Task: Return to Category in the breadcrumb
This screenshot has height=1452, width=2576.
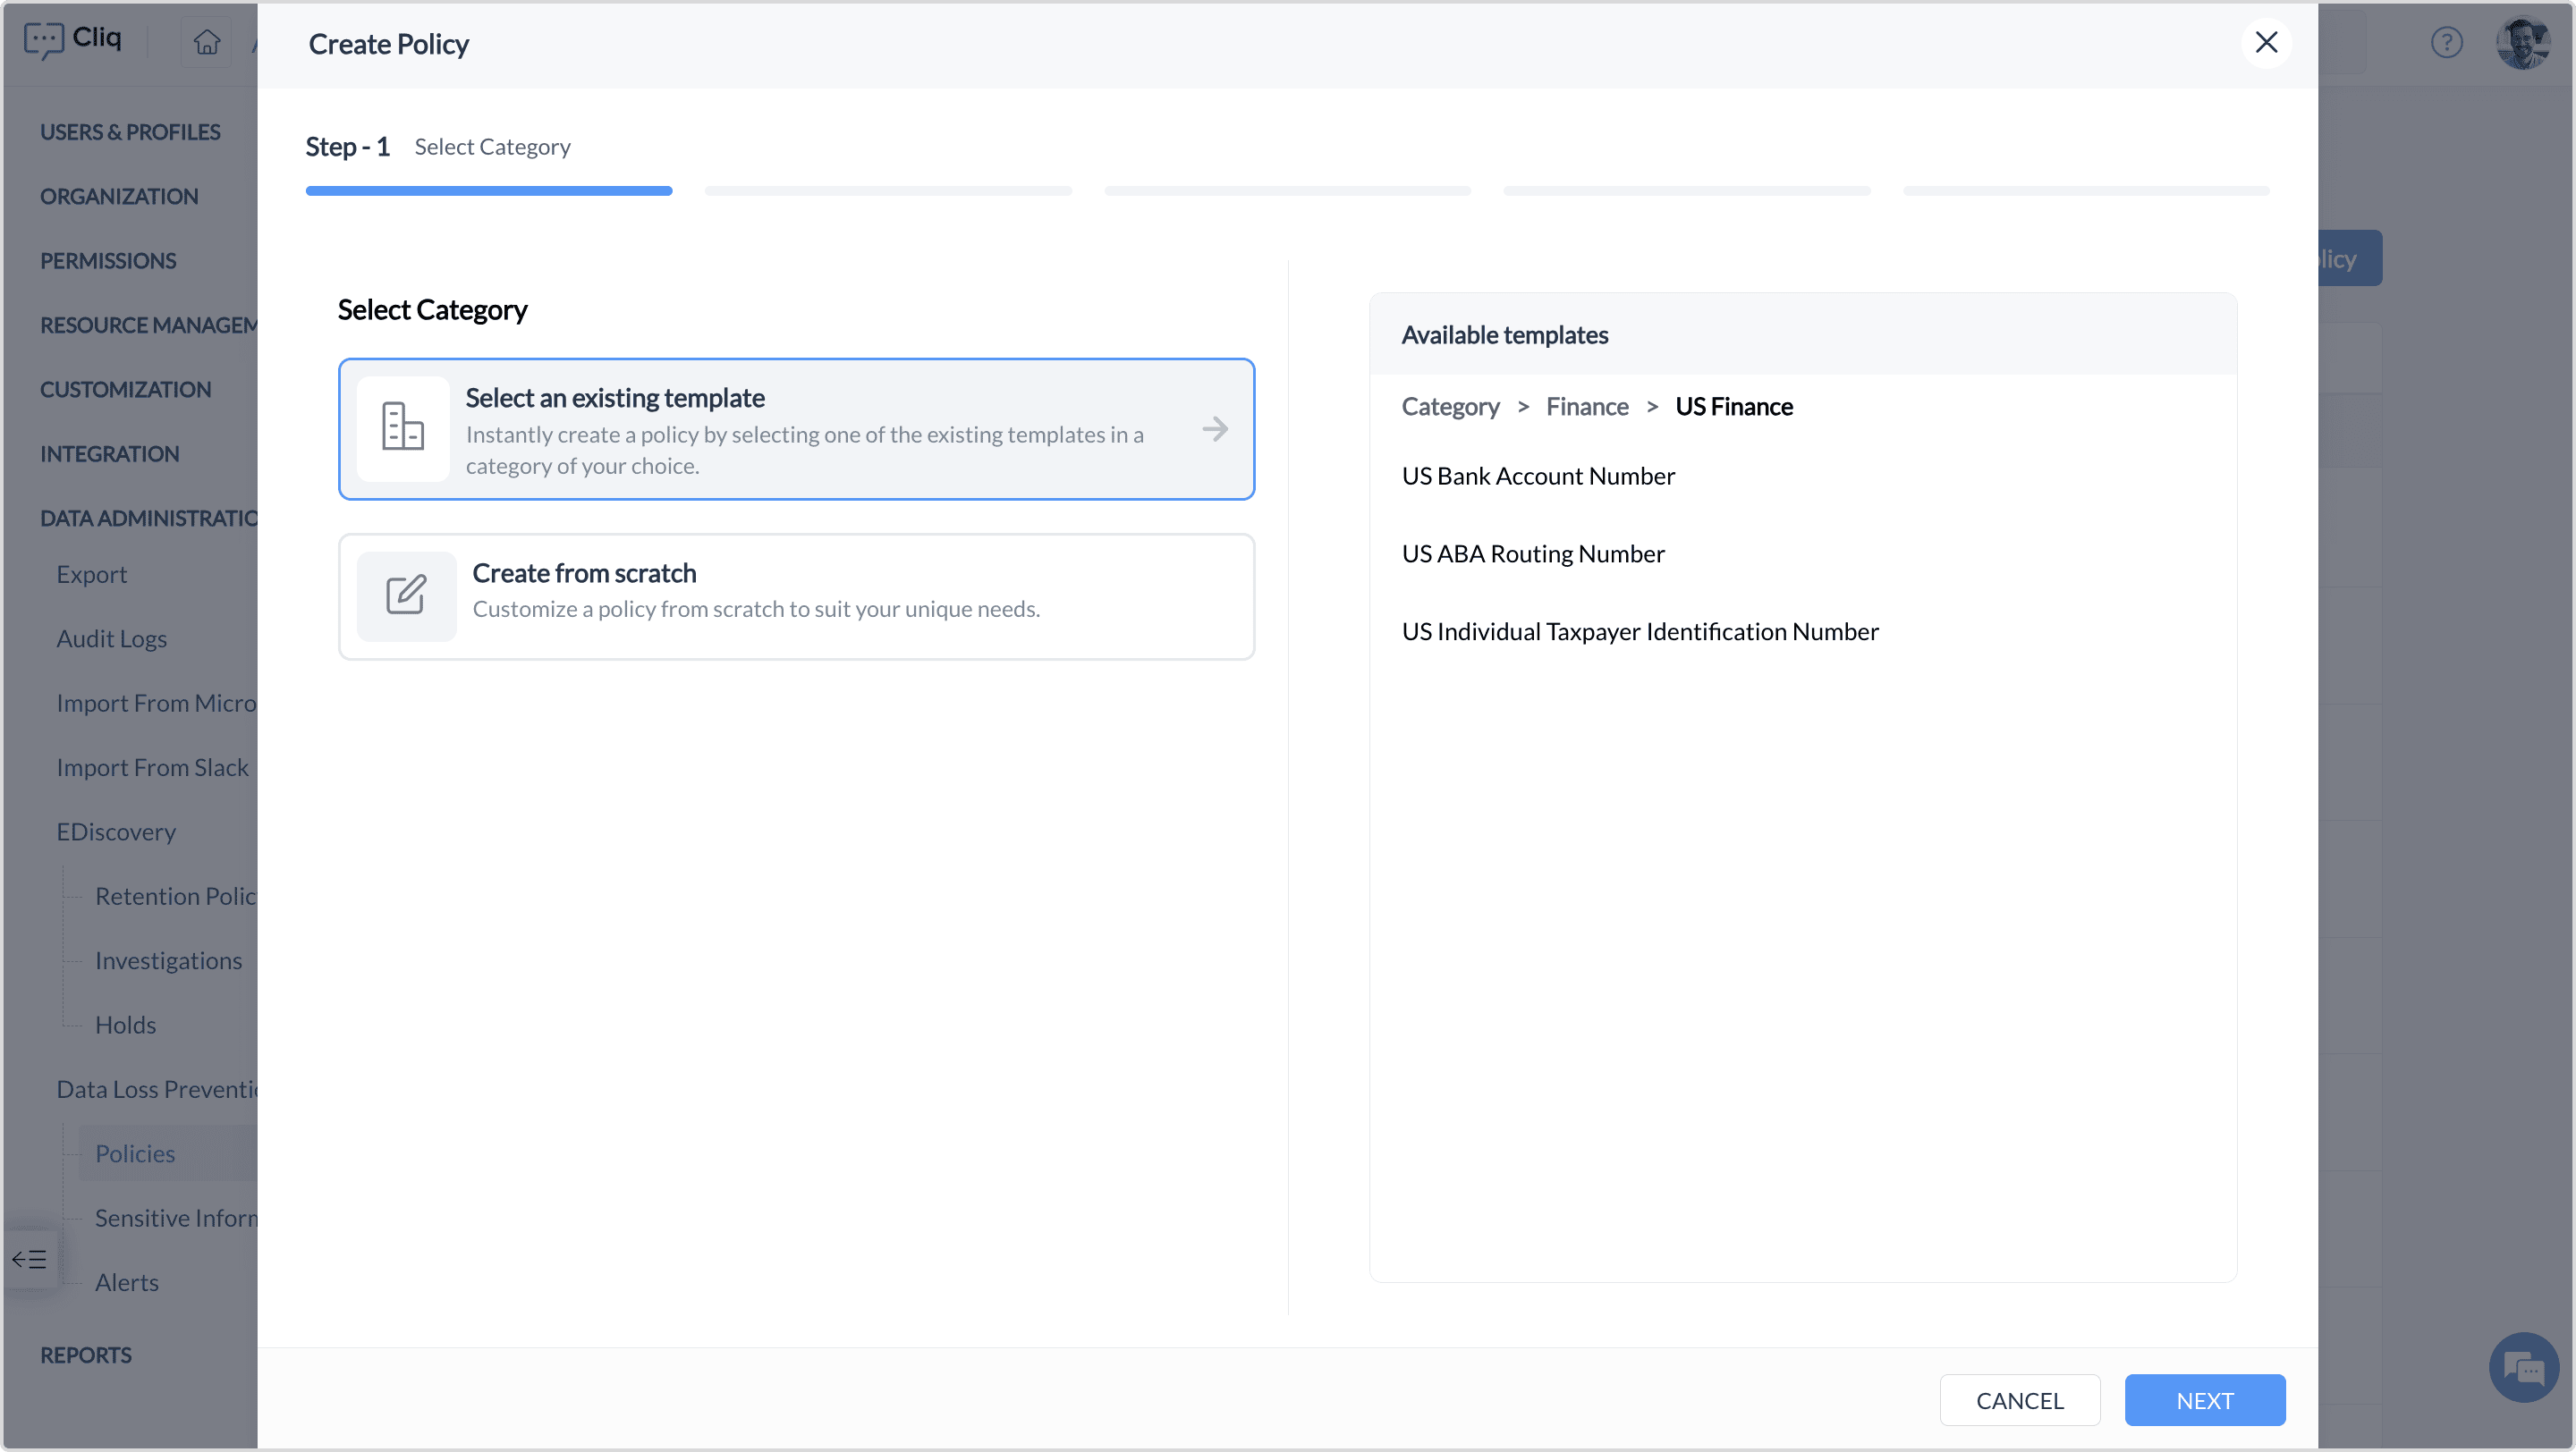Action: coord(1450,407)
